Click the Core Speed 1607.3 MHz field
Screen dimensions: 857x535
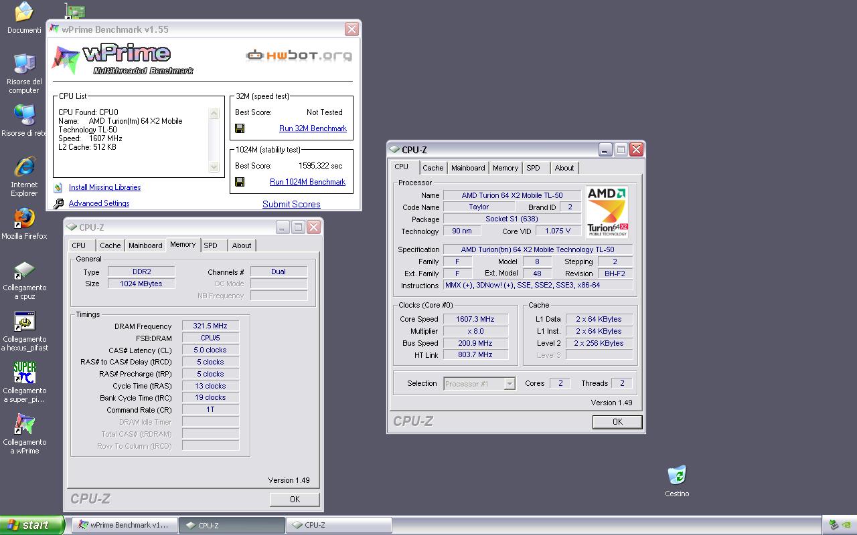(475, 320)
